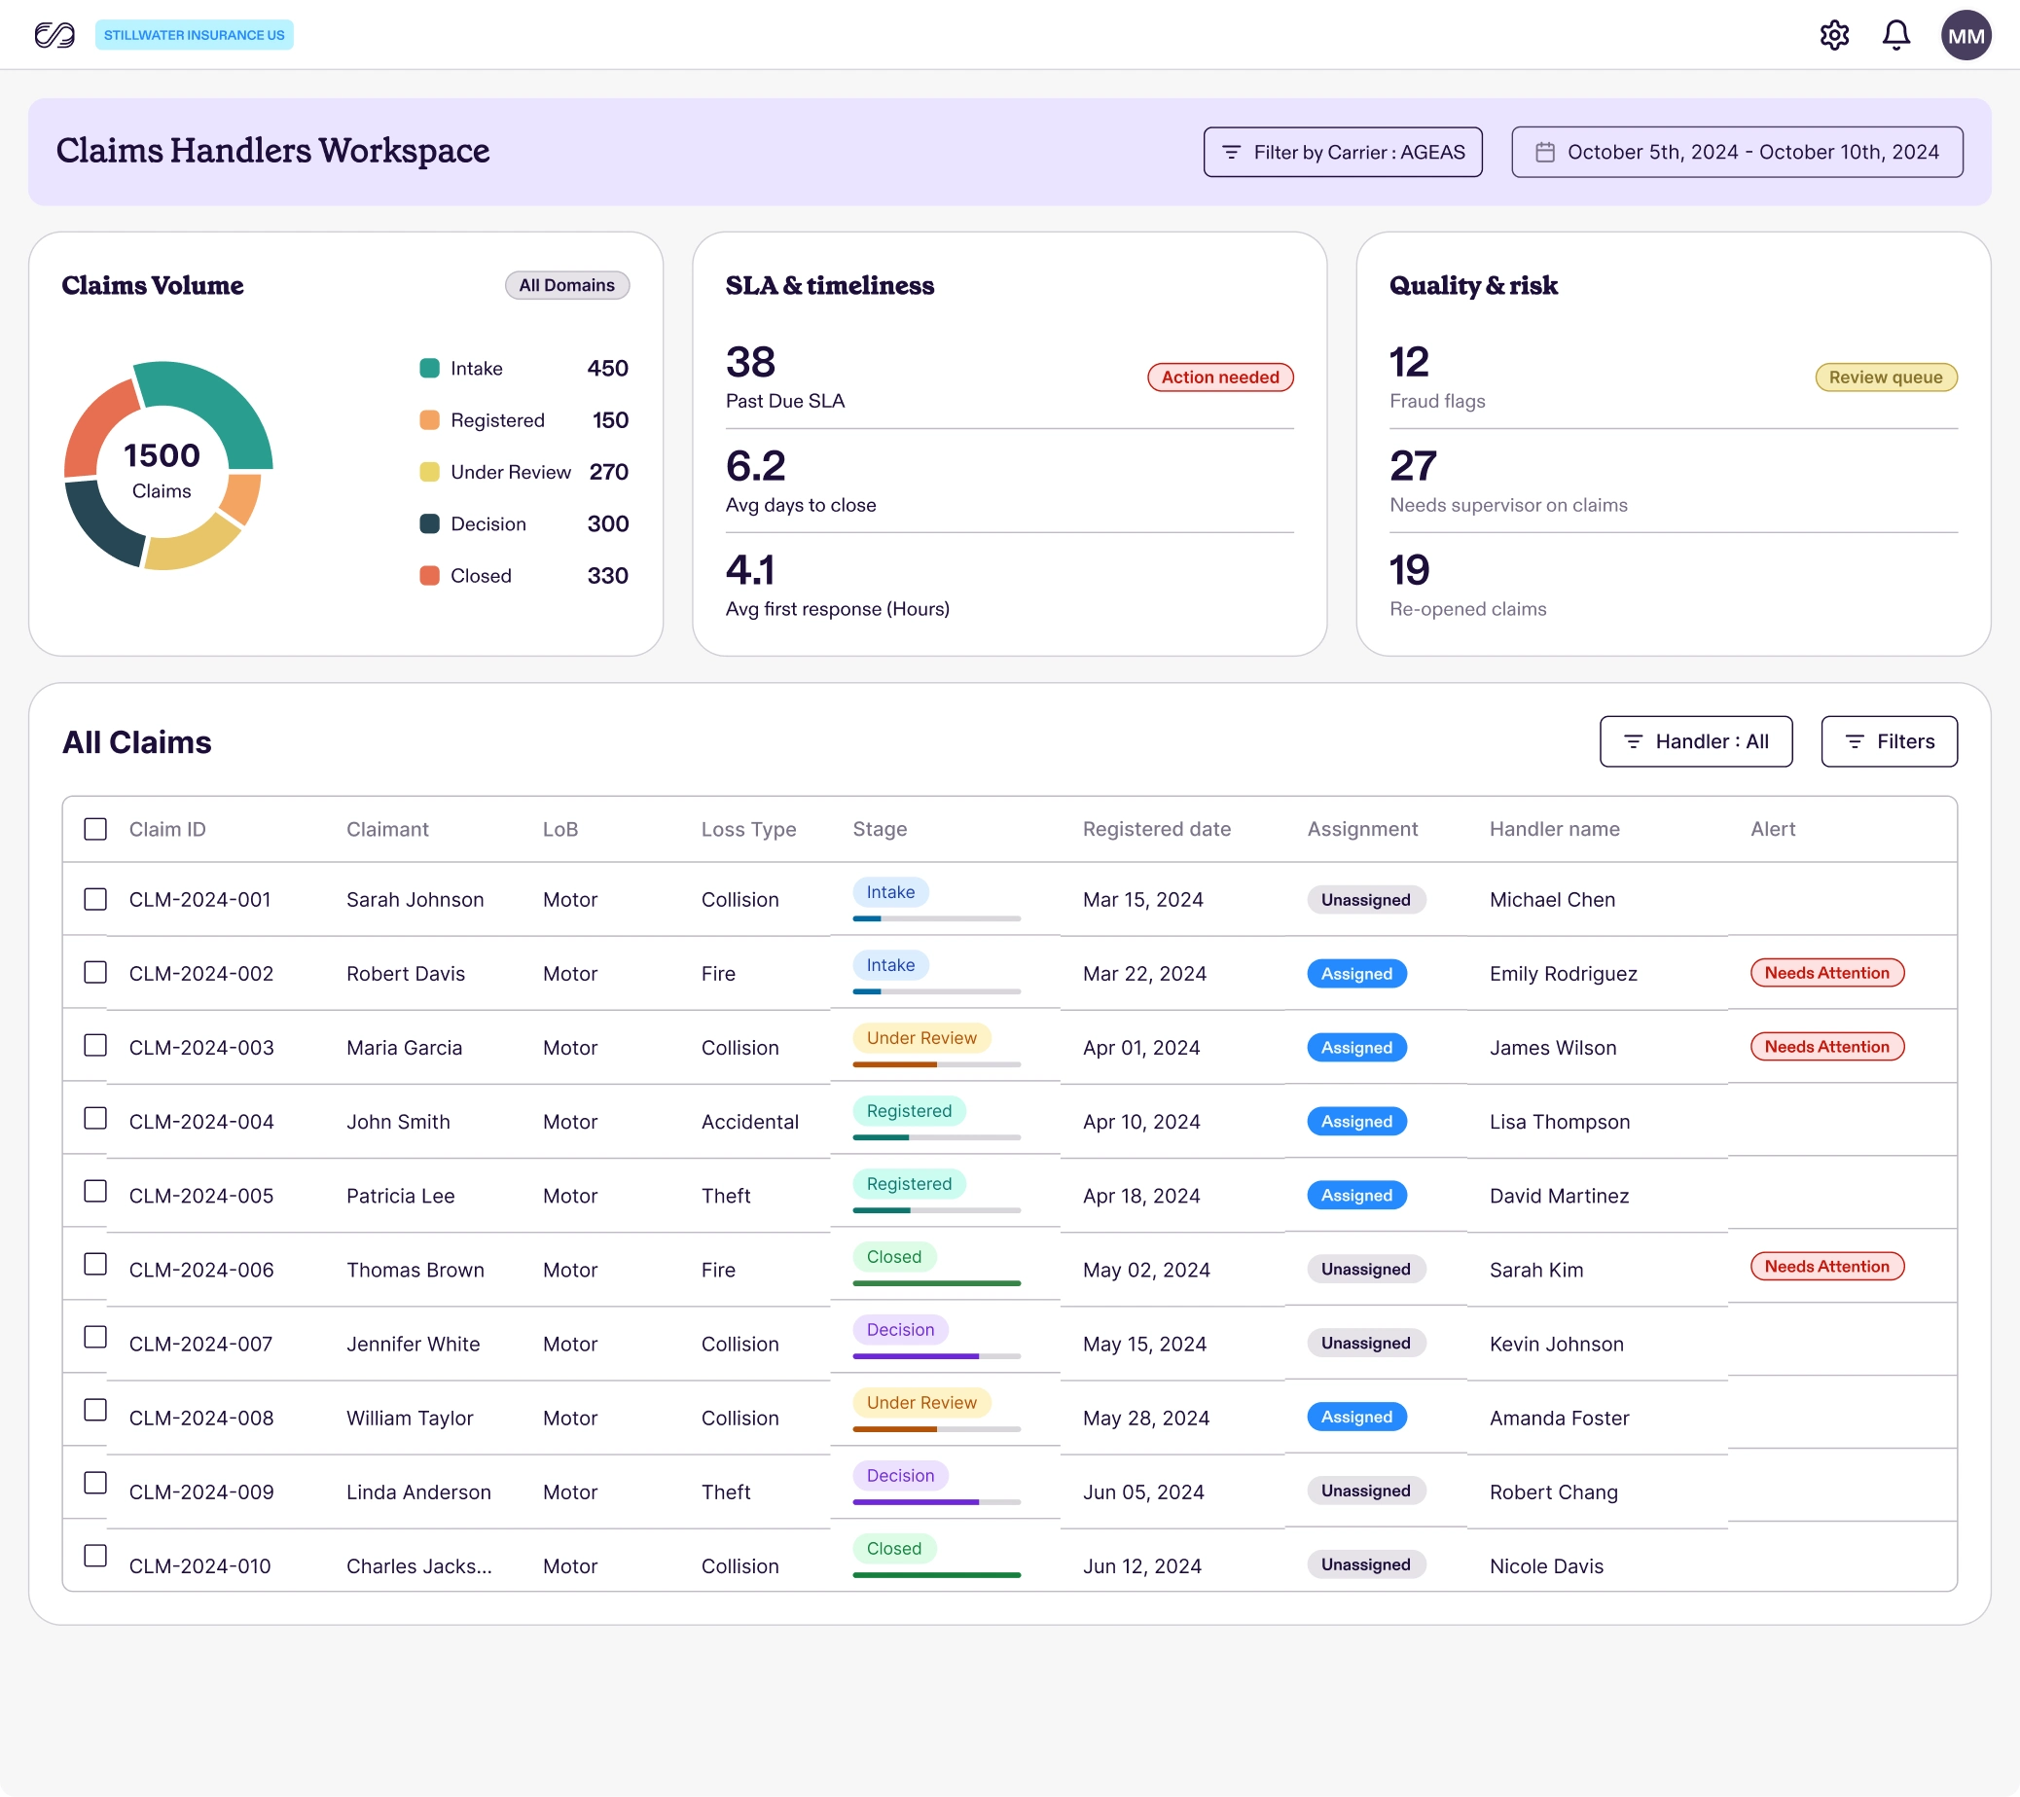Click the Intake teal legend square
The image size is (2020, 1797).
click(x=429, y=369)
